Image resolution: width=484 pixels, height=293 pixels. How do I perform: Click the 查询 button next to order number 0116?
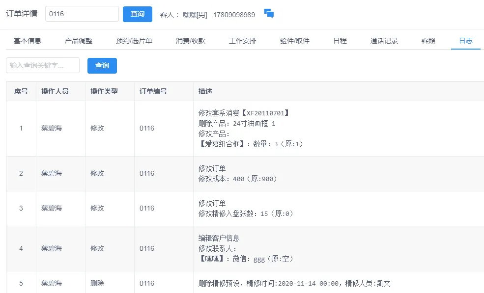(x=137, y=14)
